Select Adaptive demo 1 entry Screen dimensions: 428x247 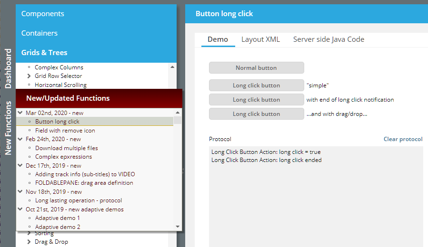tap(58, 218)
